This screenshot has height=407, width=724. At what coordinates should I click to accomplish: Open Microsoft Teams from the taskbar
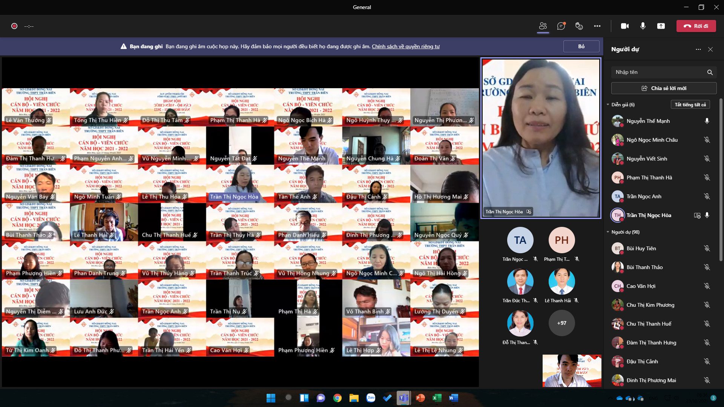click(403, 398)
